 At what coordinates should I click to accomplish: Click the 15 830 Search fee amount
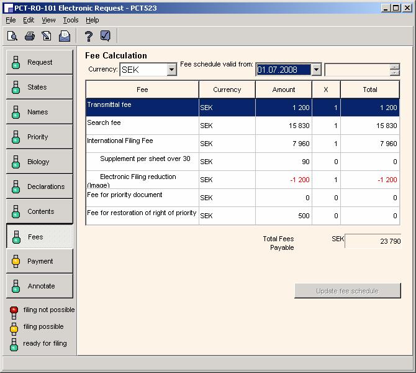(284, 126)
